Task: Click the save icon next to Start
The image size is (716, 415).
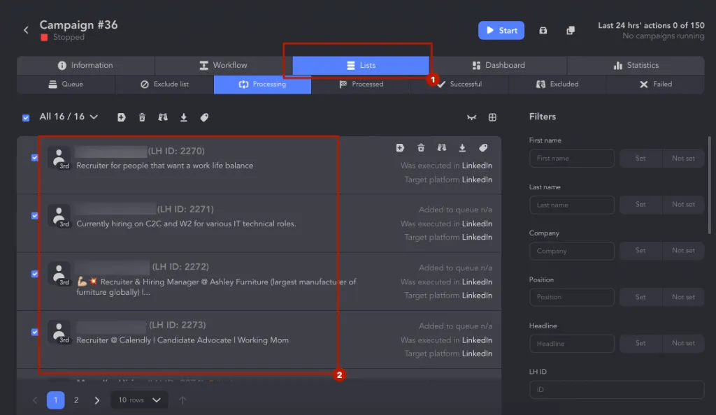Action: click(x=543, y=31)
